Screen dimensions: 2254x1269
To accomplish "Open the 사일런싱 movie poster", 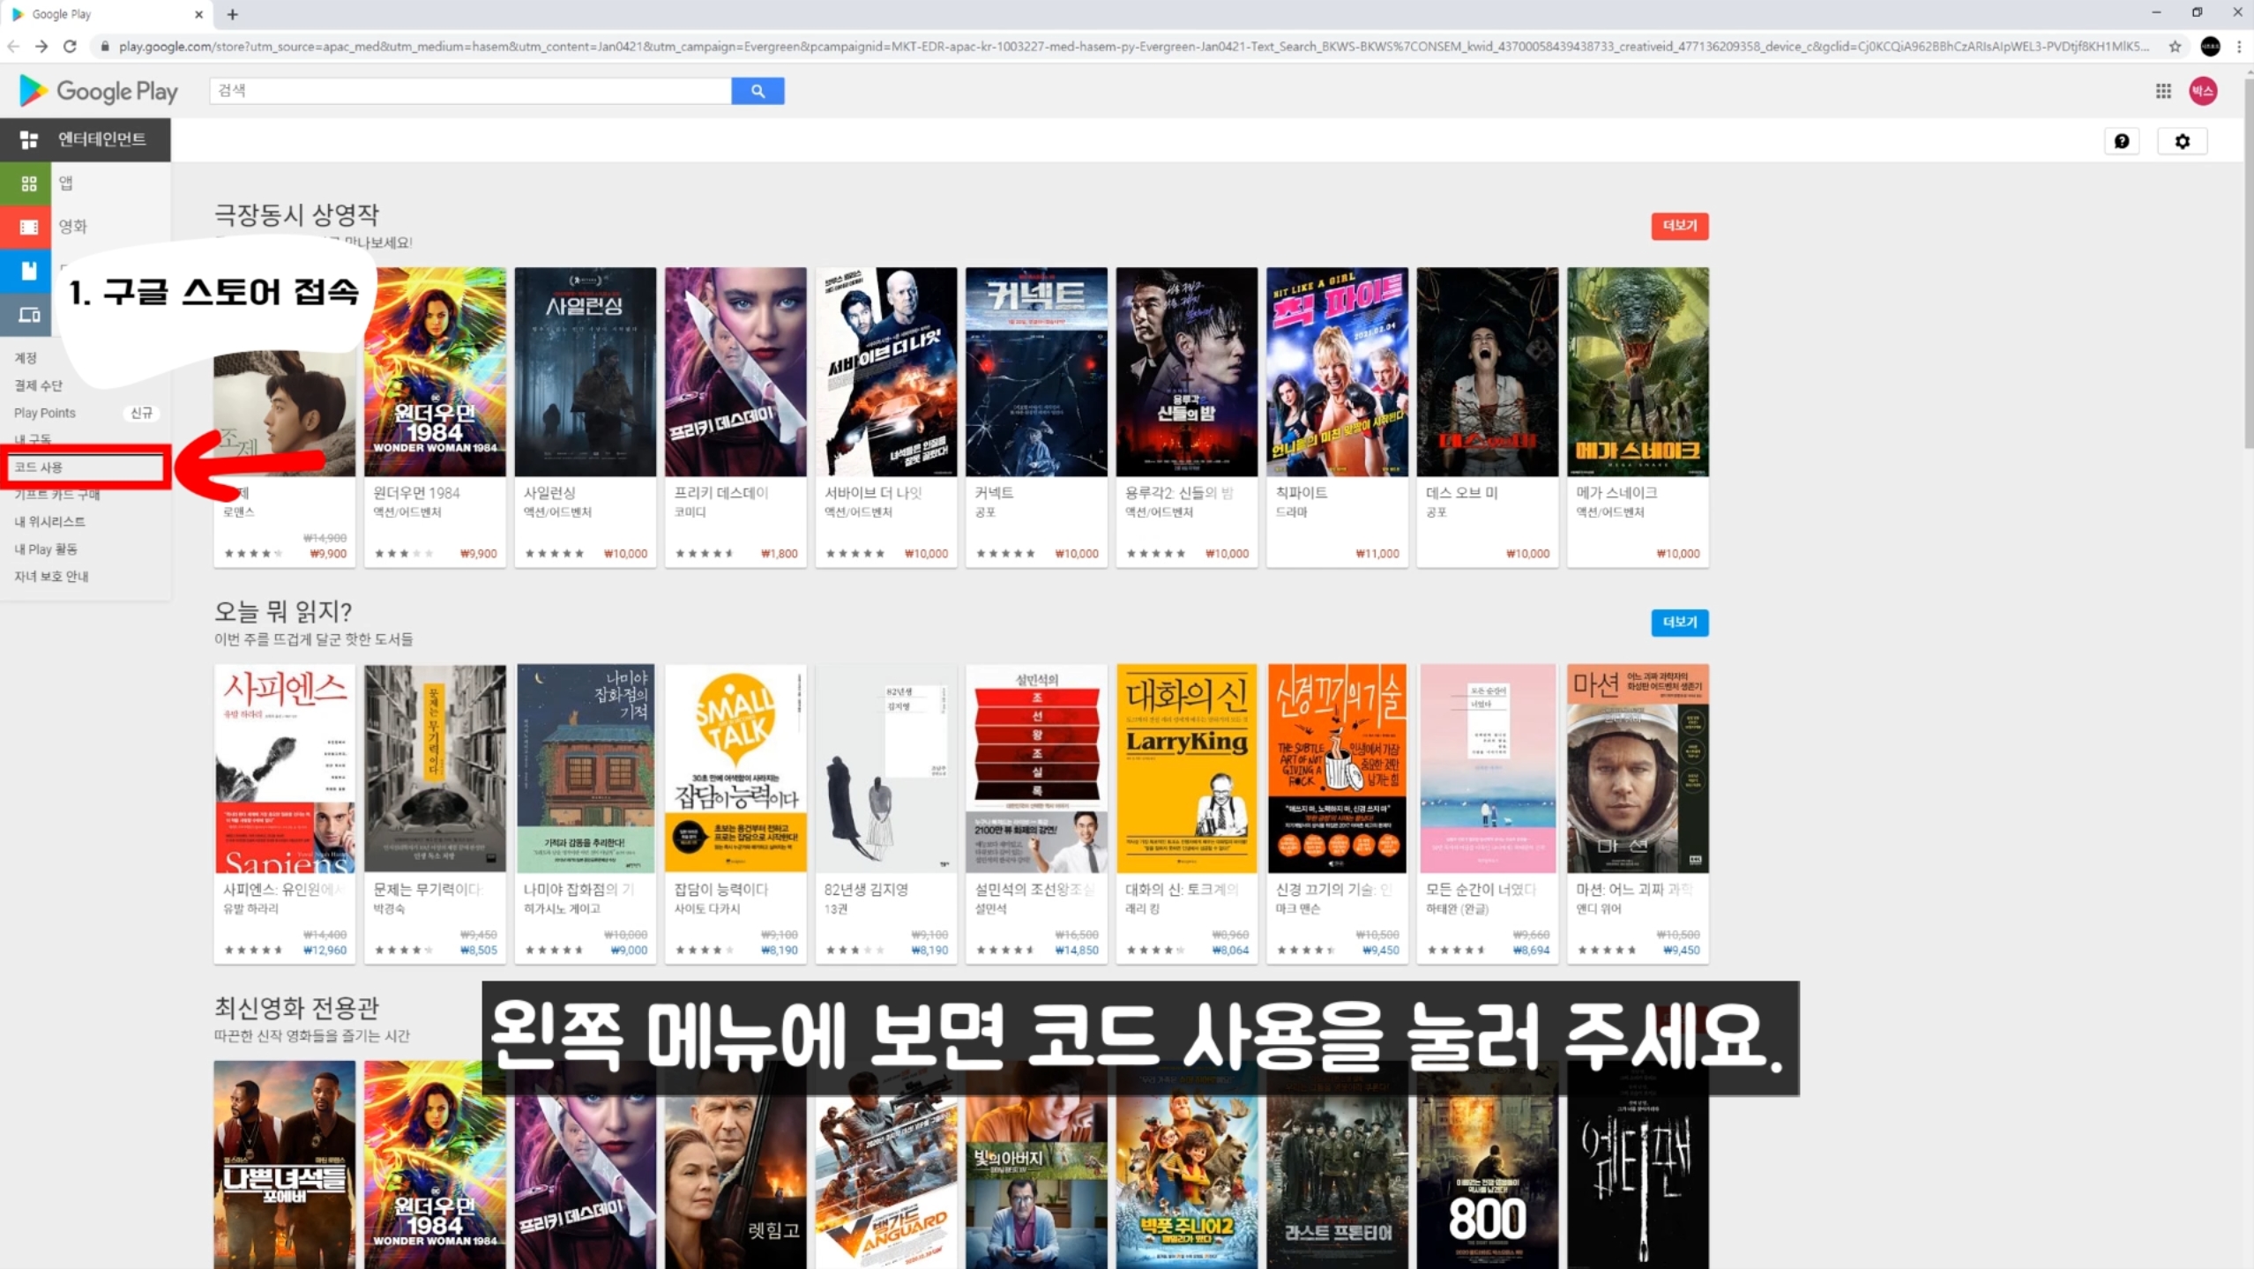I will pos(586,372).
